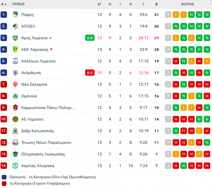Open the Ομόνοια shamrock logo

point(15,96)
